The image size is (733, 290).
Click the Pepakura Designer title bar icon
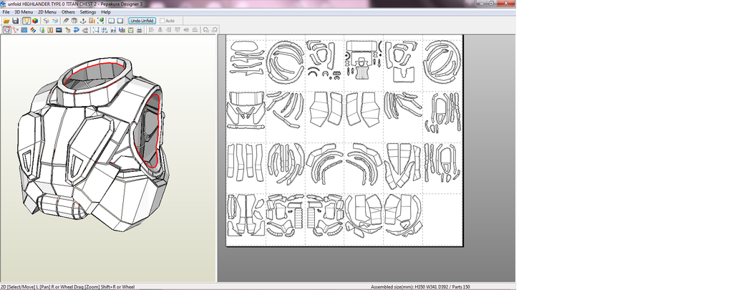pyautogui.click(x=3, y=4)
